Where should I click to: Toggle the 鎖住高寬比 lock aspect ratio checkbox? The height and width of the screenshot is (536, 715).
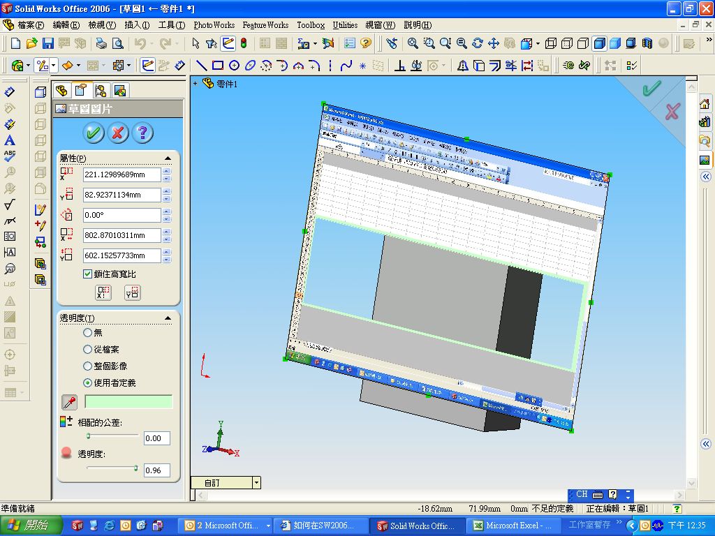click(87, 274)
